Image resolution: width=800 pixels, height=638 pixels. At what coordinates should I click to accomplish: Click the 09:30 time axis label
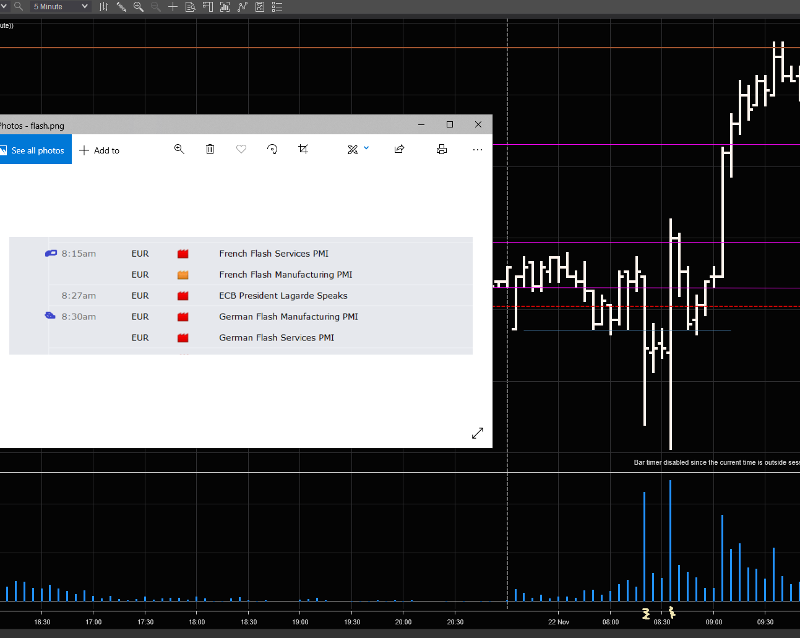click(765, 622)
